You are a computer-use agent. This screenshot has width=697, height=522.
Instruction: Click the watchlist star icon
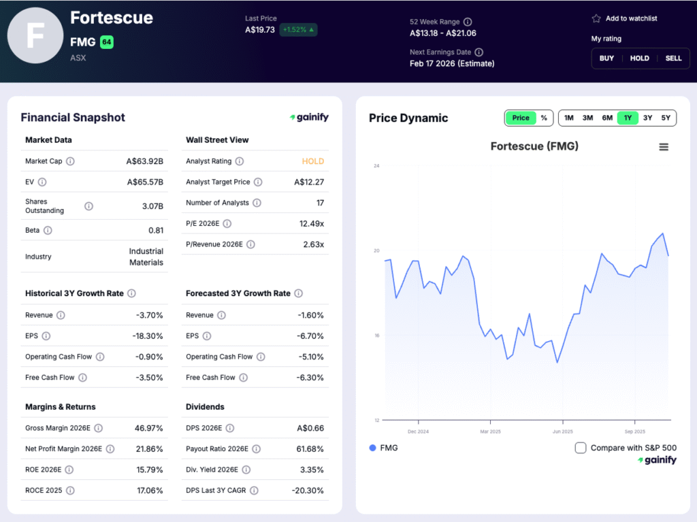click(x=596, y=18)
